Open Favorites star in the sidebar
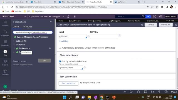 click(x=5, y=72)
